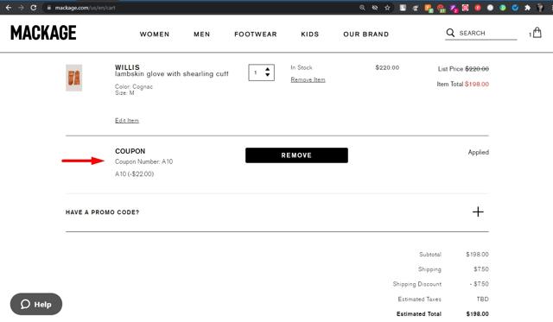Click the search magnifier icon

450,33
